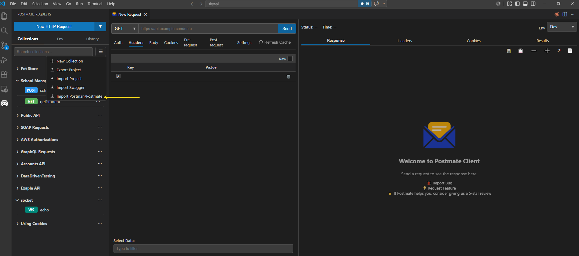Click the Search collections field
Image resolution: width=579 pixels, height=256 pixels.
(53, 52)
